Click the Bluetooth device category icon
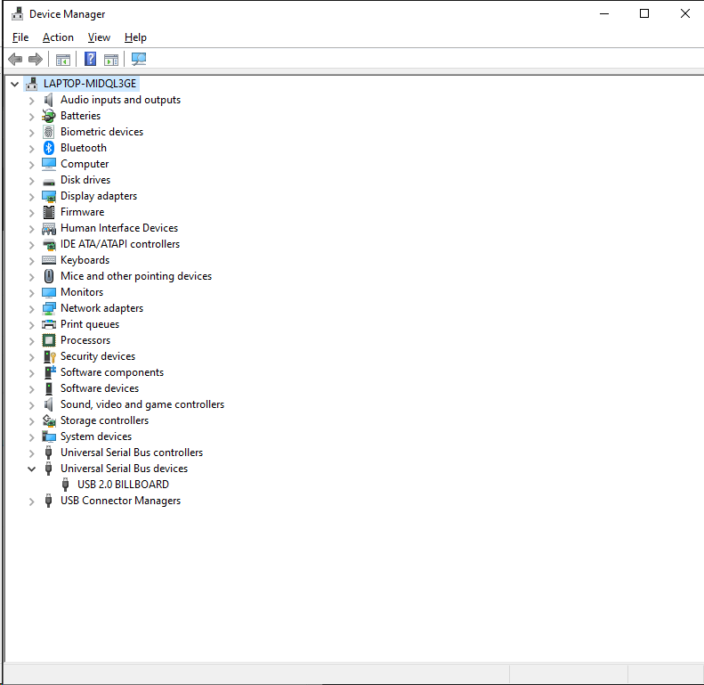 tap(49, 148)
